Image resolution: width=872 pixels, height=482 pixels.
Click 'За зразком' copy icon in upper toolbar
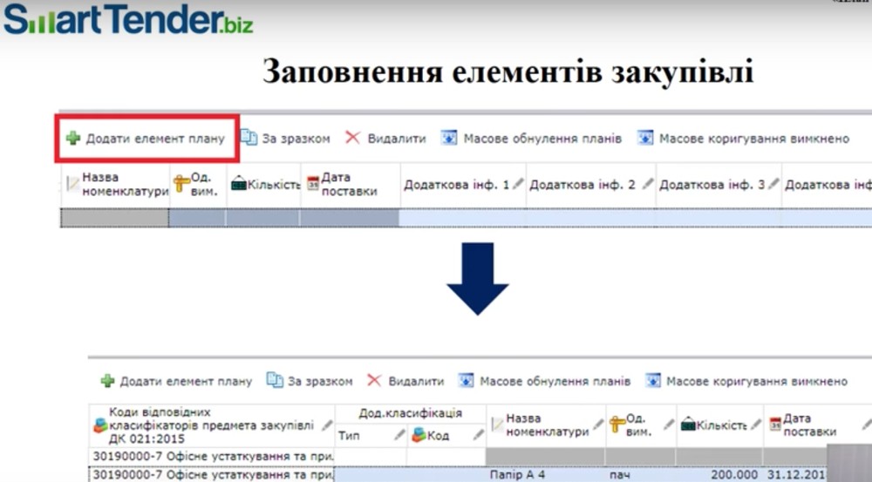(249, 138)
